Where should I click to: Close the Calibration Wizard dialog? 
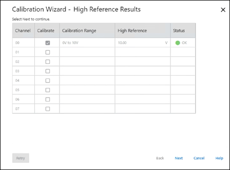pyautogui.click(x=223, y=10)
